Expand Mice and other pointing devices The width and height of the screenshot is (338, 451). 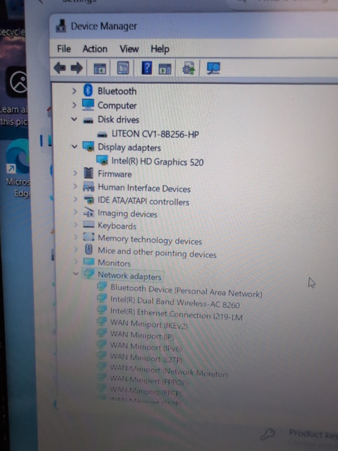pyautogui.click(x=76, y=249)
